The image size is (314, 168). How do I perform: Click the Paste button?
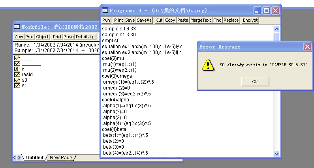point(182,20)
